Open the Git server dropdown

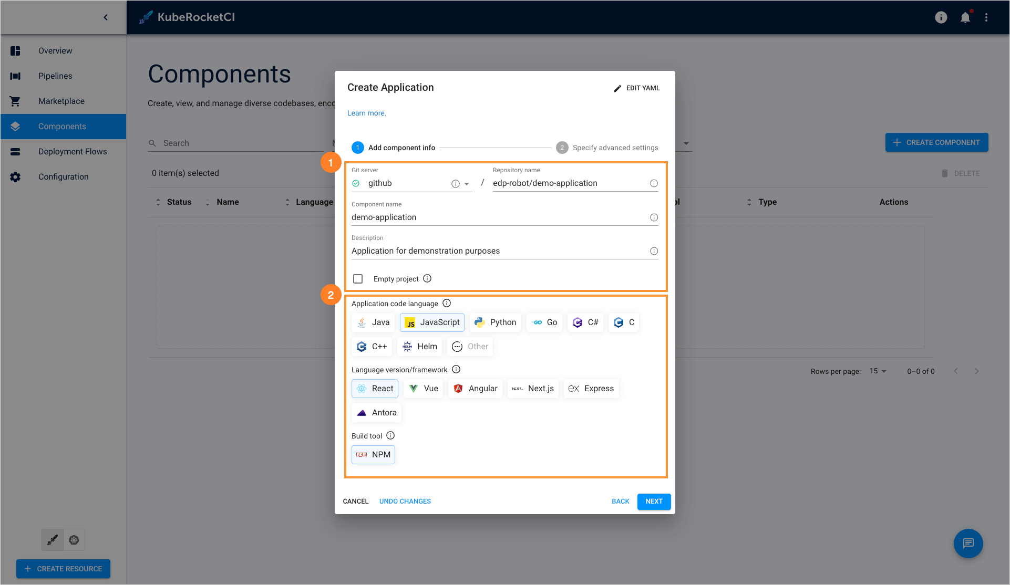tap(467, 183)
